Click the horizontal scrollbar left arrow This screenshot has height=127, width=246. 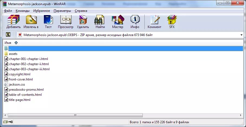(x=5, y=115)
